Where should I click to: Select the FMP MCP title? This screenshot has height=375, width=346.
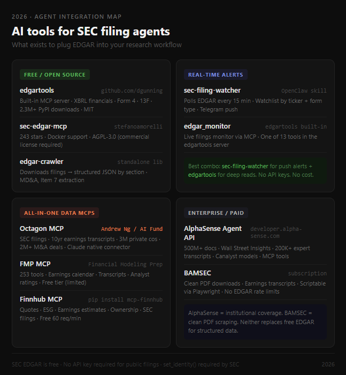[x=35, y=264]
